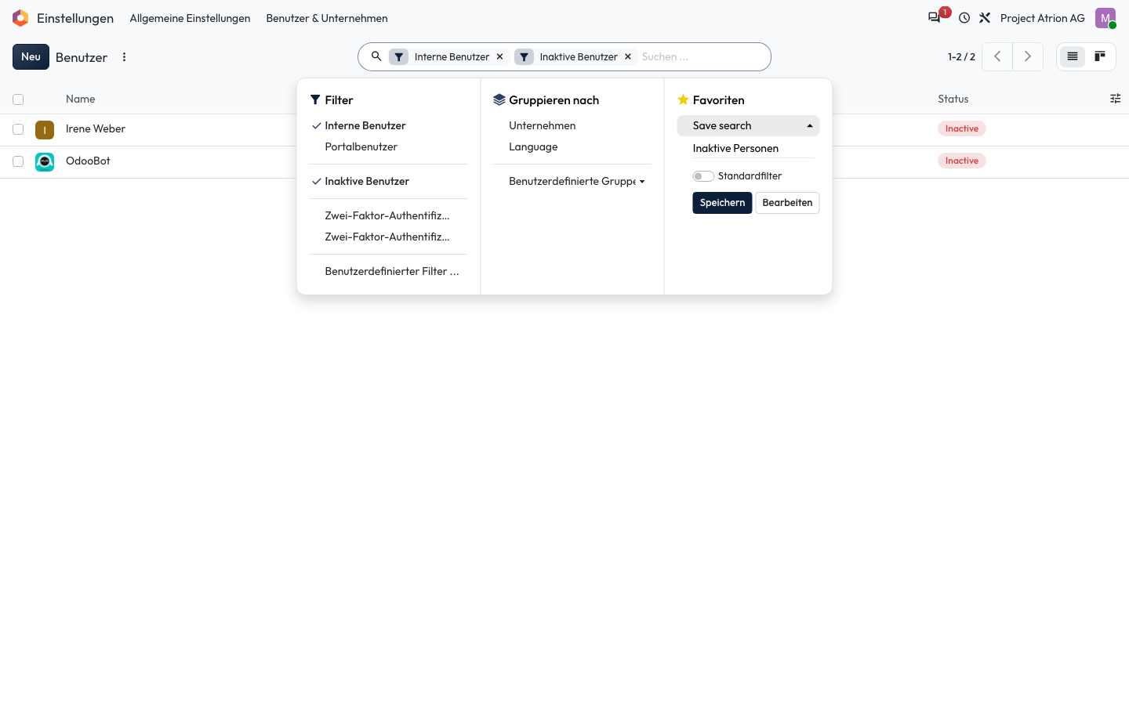This screenshot has height=705, width=1129.
Task: Open Allgemeine Einstellungen menu
Action: 190,18
